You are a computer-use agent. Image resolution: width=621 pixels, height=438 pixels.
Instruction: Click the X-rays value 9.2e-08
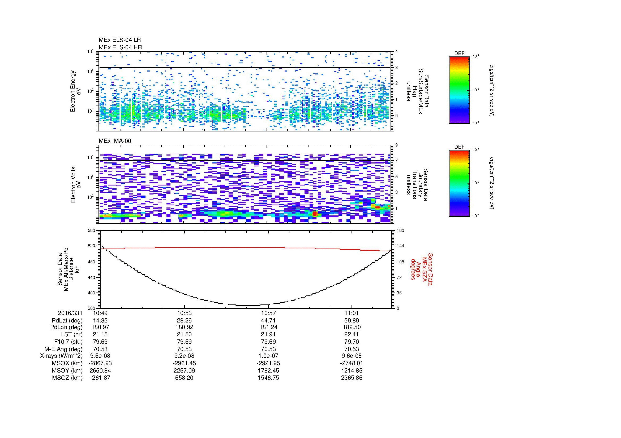pyautogui.click(x=184, y=356)
